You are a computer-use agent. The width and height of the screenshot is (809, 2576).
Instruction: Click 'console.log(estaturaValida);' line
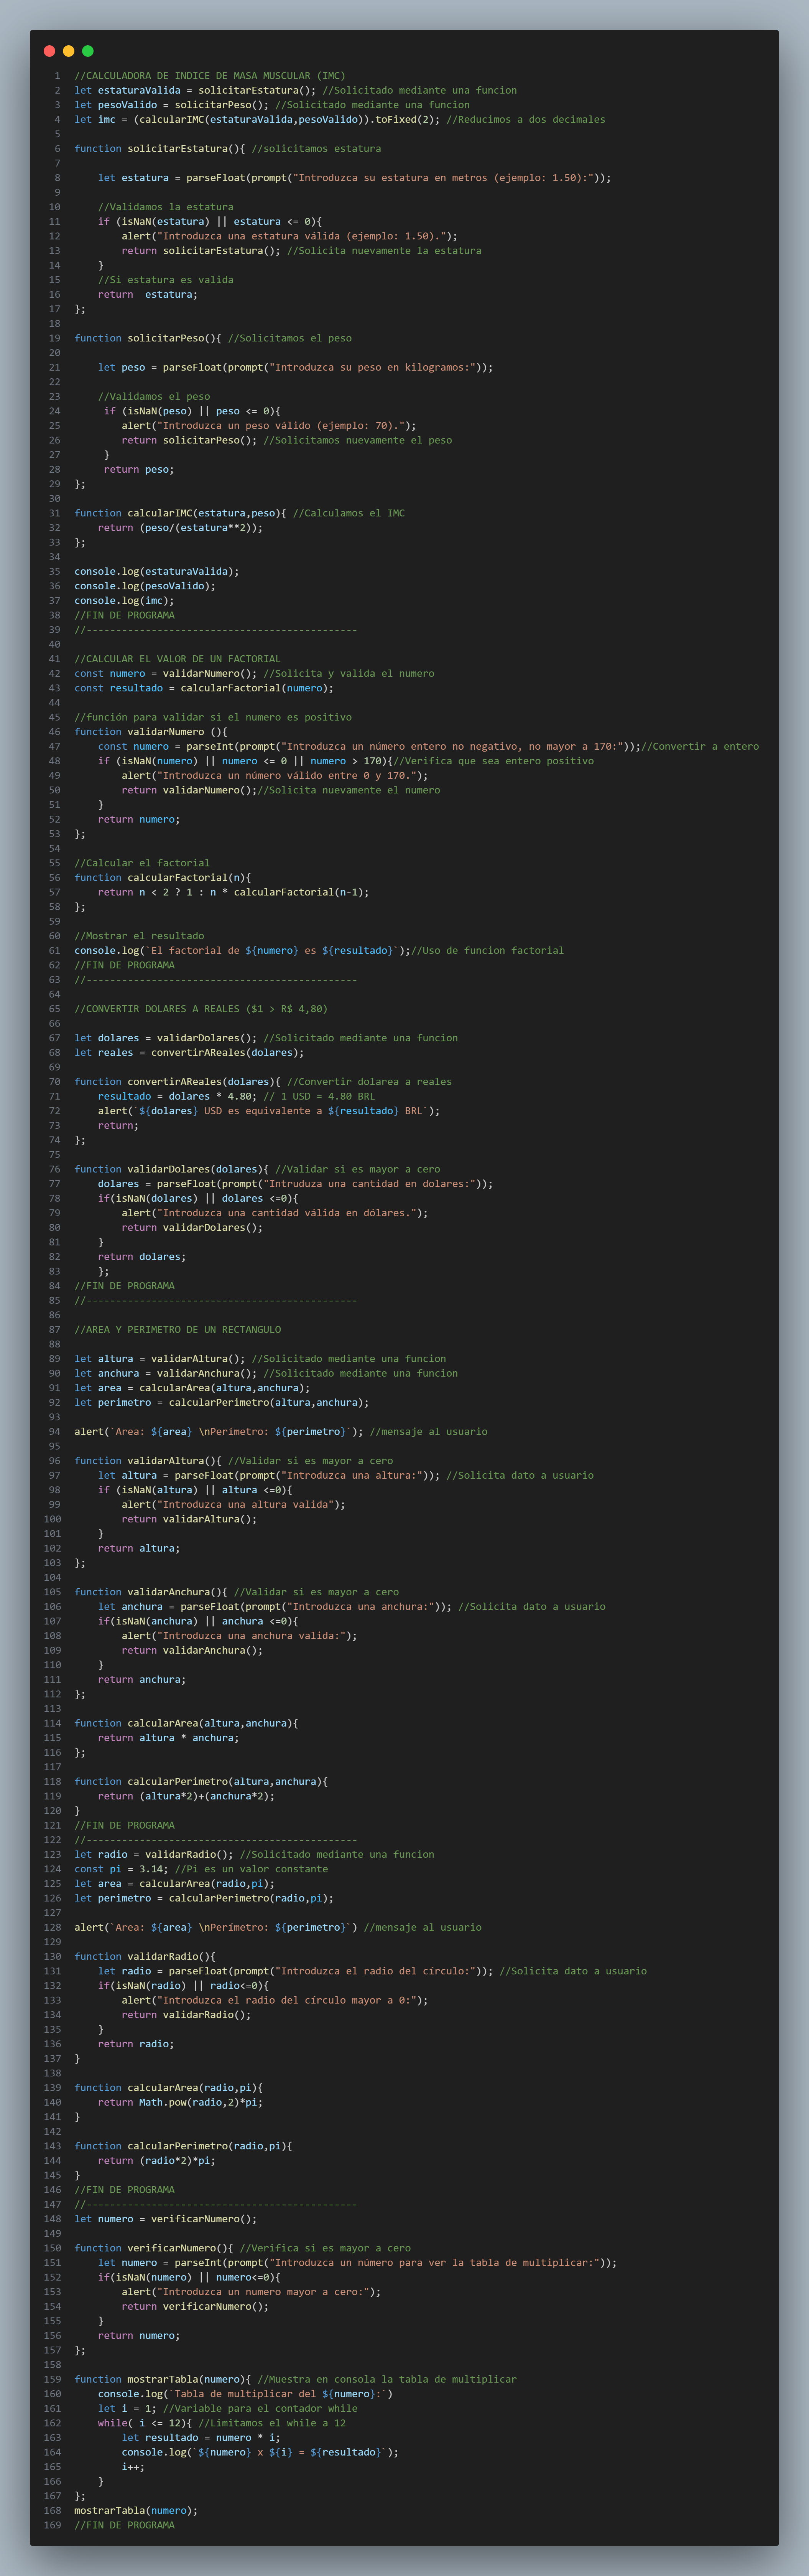pyautogui.click(x=157, y=572)
